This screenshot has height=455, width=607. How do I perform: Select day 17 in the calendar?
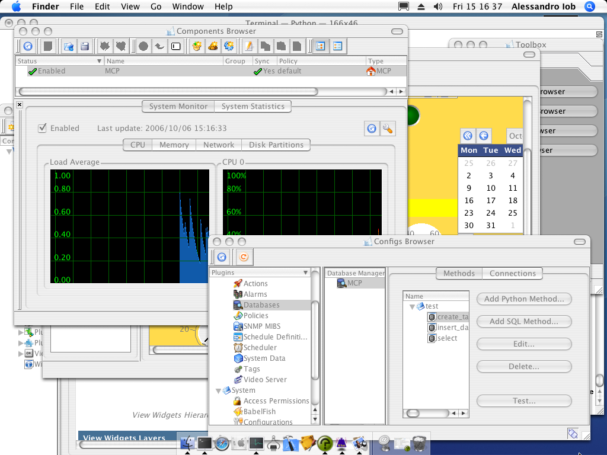click(491, 201)
